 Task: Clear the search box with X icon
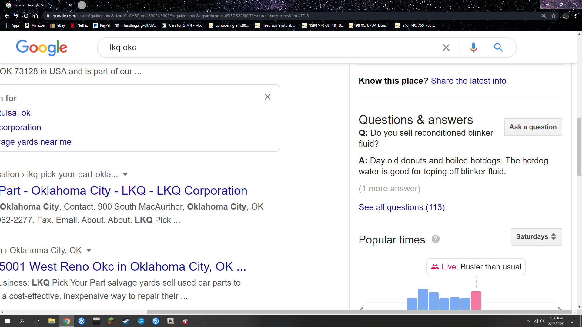pos(446,48)
